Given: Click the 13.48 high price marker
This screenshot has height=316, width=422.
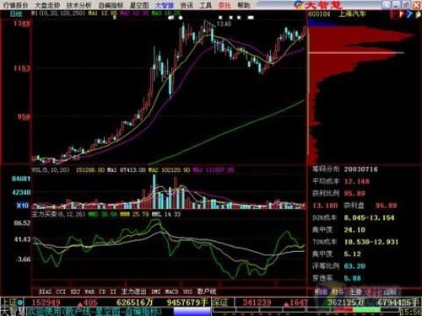Looking at the screenshot, I should [x=224, y=24].
